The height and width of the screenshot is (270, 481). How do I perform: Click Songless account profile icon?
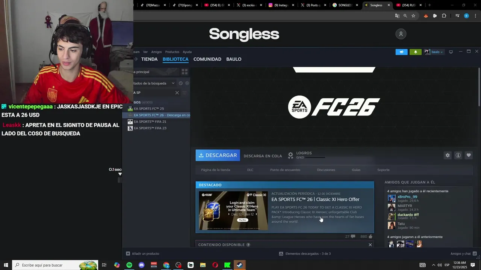point(401,34)
